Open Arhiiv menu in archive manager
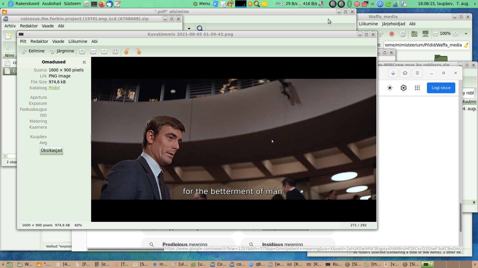 (10, 26)
